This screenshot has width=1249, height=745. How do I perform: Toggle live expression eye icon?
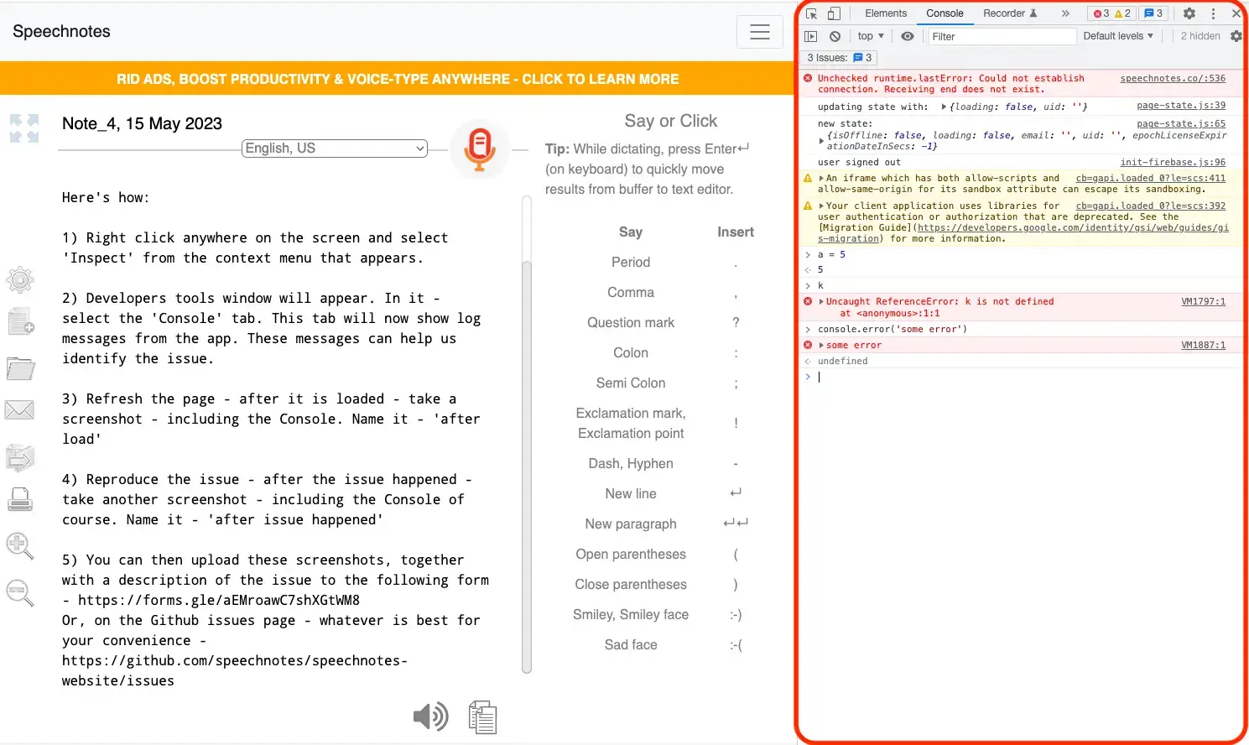point(908,36)
